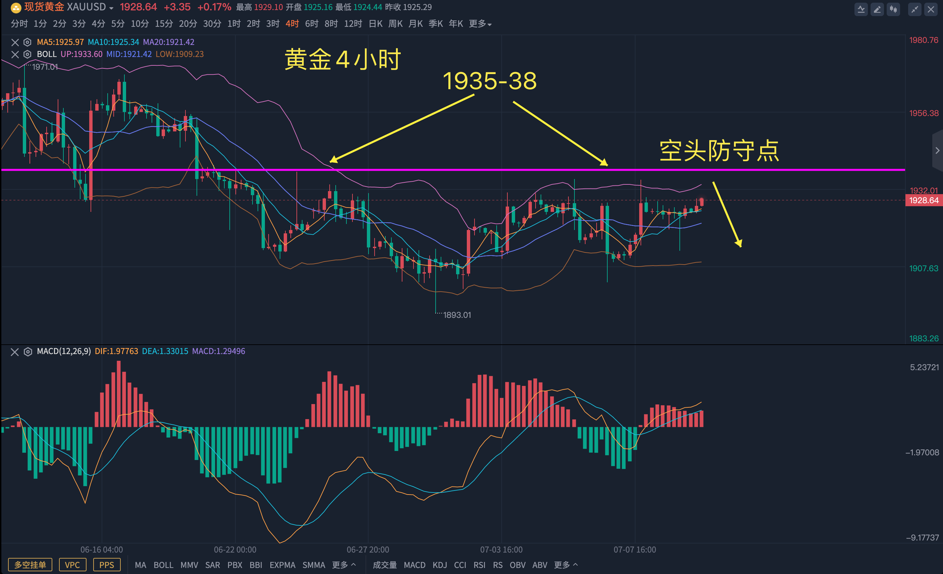This screenshot has height=574, width=943.
Task: Click the 多空挂单 button
Action: click(x=30, y=565)
